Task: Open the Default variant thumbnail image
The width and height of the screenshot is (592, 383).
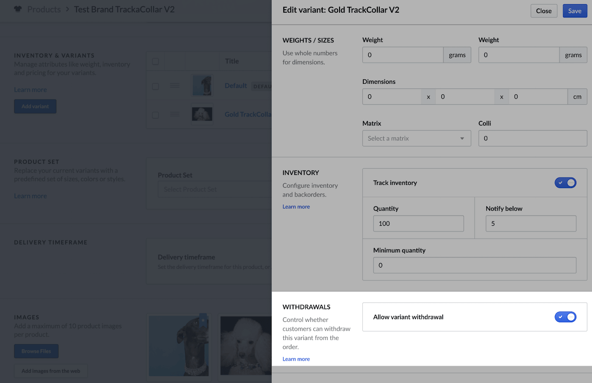Action: [202, 86]
